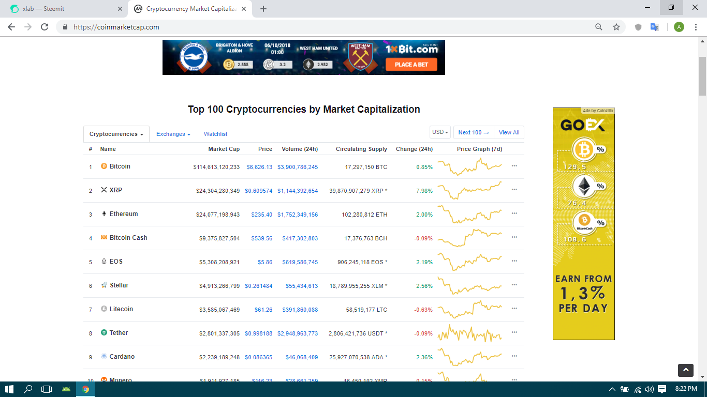Open the Chrome profile avatar
This screenshot has height=397, width=707.
[679, 27]
